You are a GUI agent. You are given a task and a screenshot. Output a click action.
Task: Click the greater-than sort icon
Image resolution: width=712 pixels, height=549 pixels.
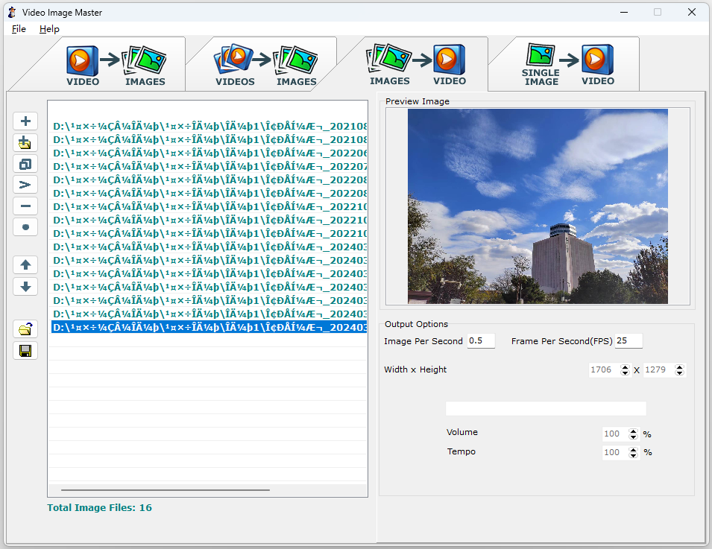click(25, 185)
